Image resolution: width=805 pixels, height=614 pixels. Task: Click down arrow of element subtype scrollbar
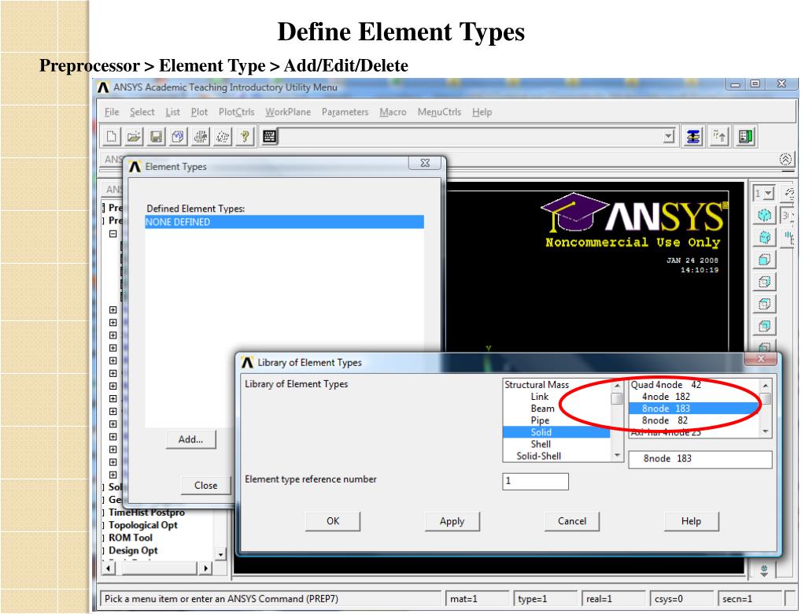[766, 431]
